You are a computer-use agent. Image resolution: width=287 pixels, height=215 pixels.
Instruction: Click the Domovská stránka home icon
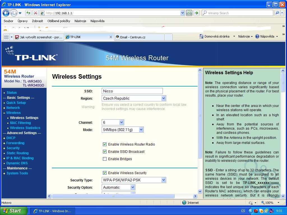tap(201, 36)
